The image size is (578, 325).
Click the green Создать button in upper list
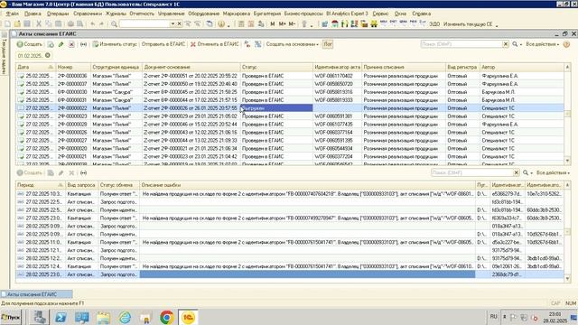pos(30,44)
